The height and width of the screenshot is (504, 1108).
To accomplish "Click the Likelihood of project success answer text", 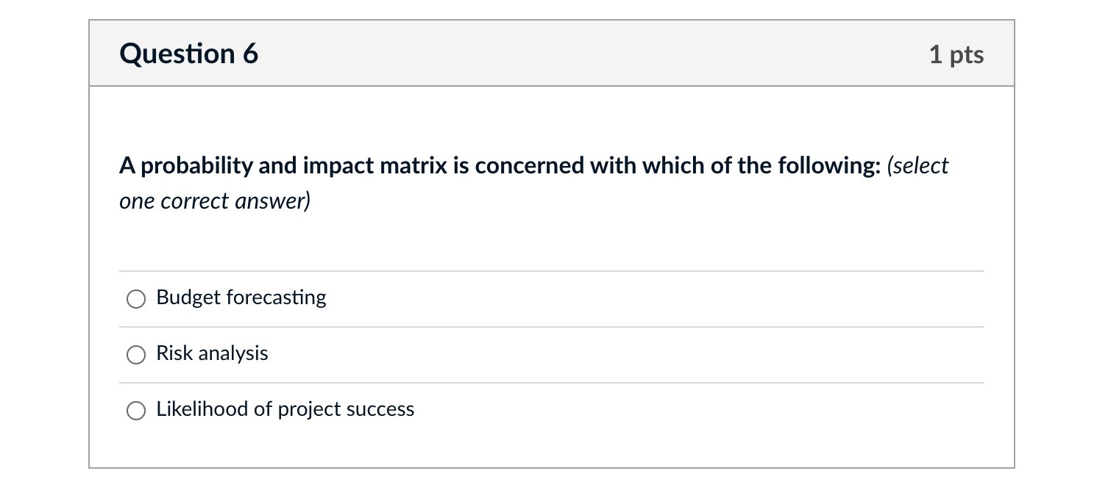I will [285, 409].
